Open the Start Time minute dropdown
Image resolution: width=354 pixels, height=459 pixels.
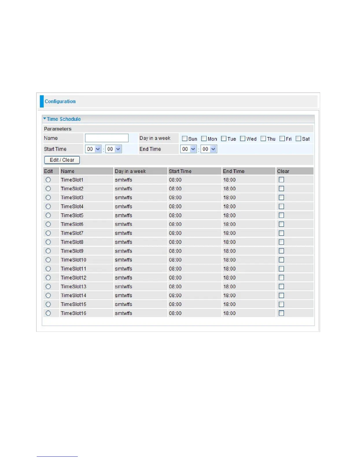pyautogui.click(x=113, y=149)
